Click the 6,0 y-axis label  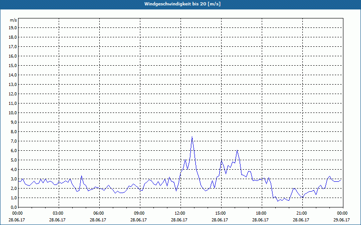coord(14,150)
